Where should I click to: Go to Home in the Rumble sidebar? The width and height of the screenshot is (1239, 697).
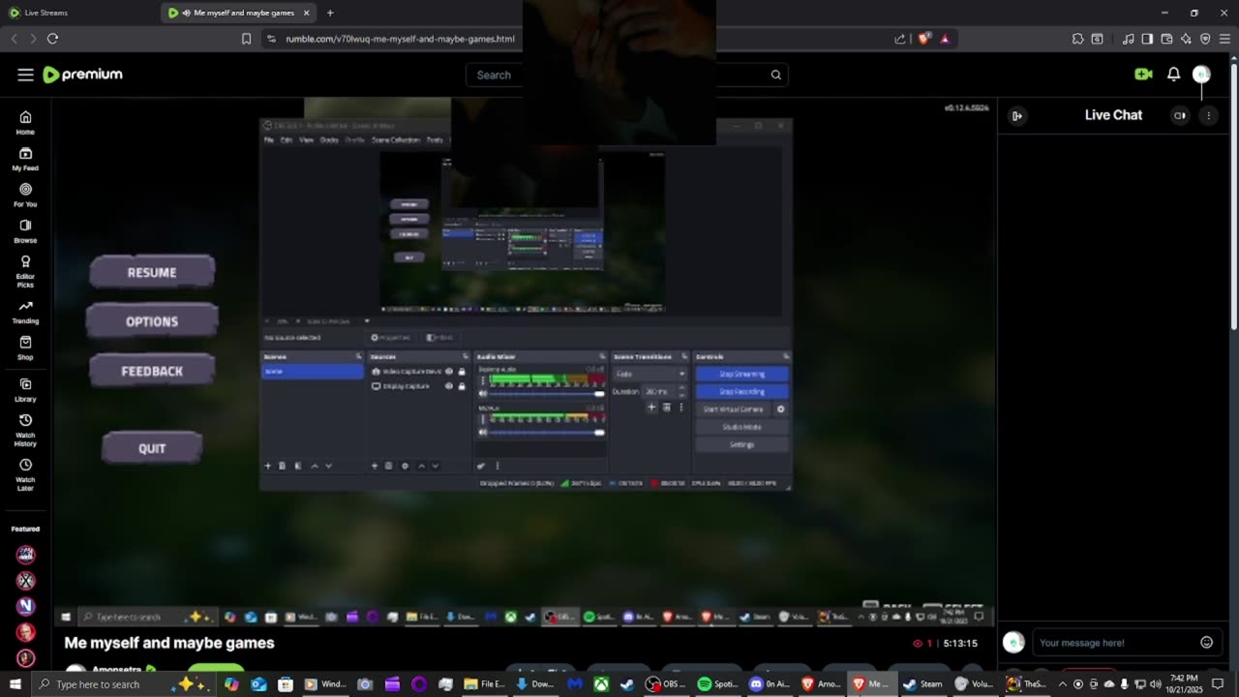coord(25,122)
